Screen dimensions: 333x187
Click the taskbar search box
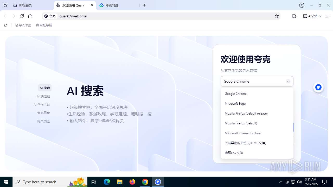tap(50, 182)
